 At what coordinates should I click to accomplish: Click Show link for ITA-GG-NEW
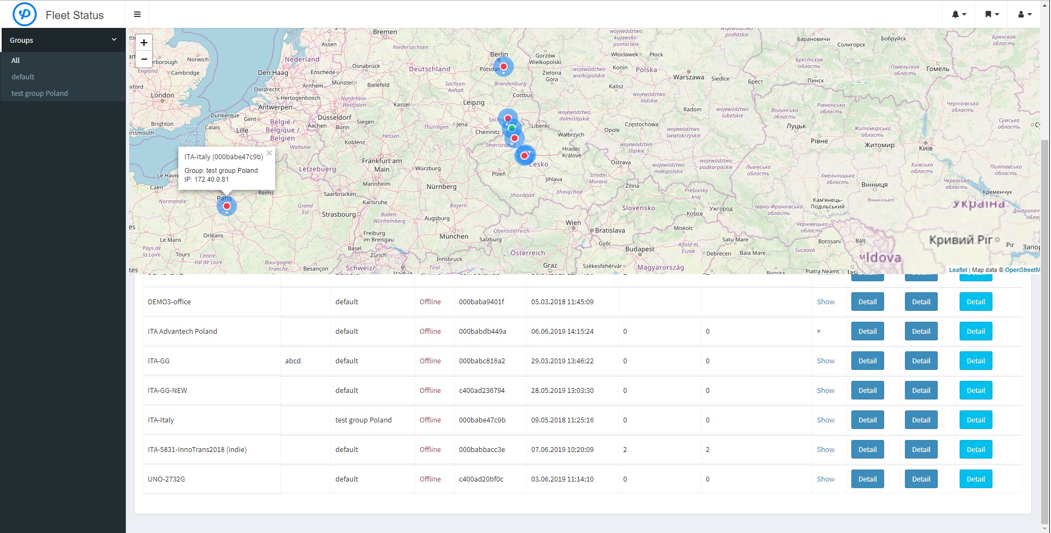(826, 390)
